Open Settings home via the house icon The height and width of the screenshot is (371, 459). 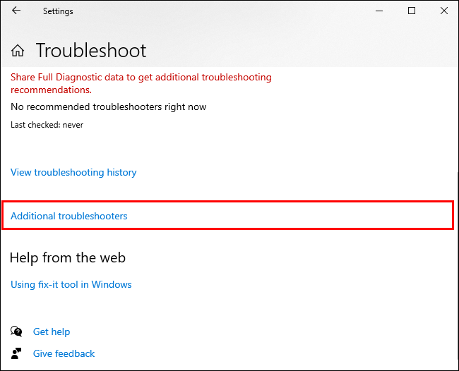point(18,51)
